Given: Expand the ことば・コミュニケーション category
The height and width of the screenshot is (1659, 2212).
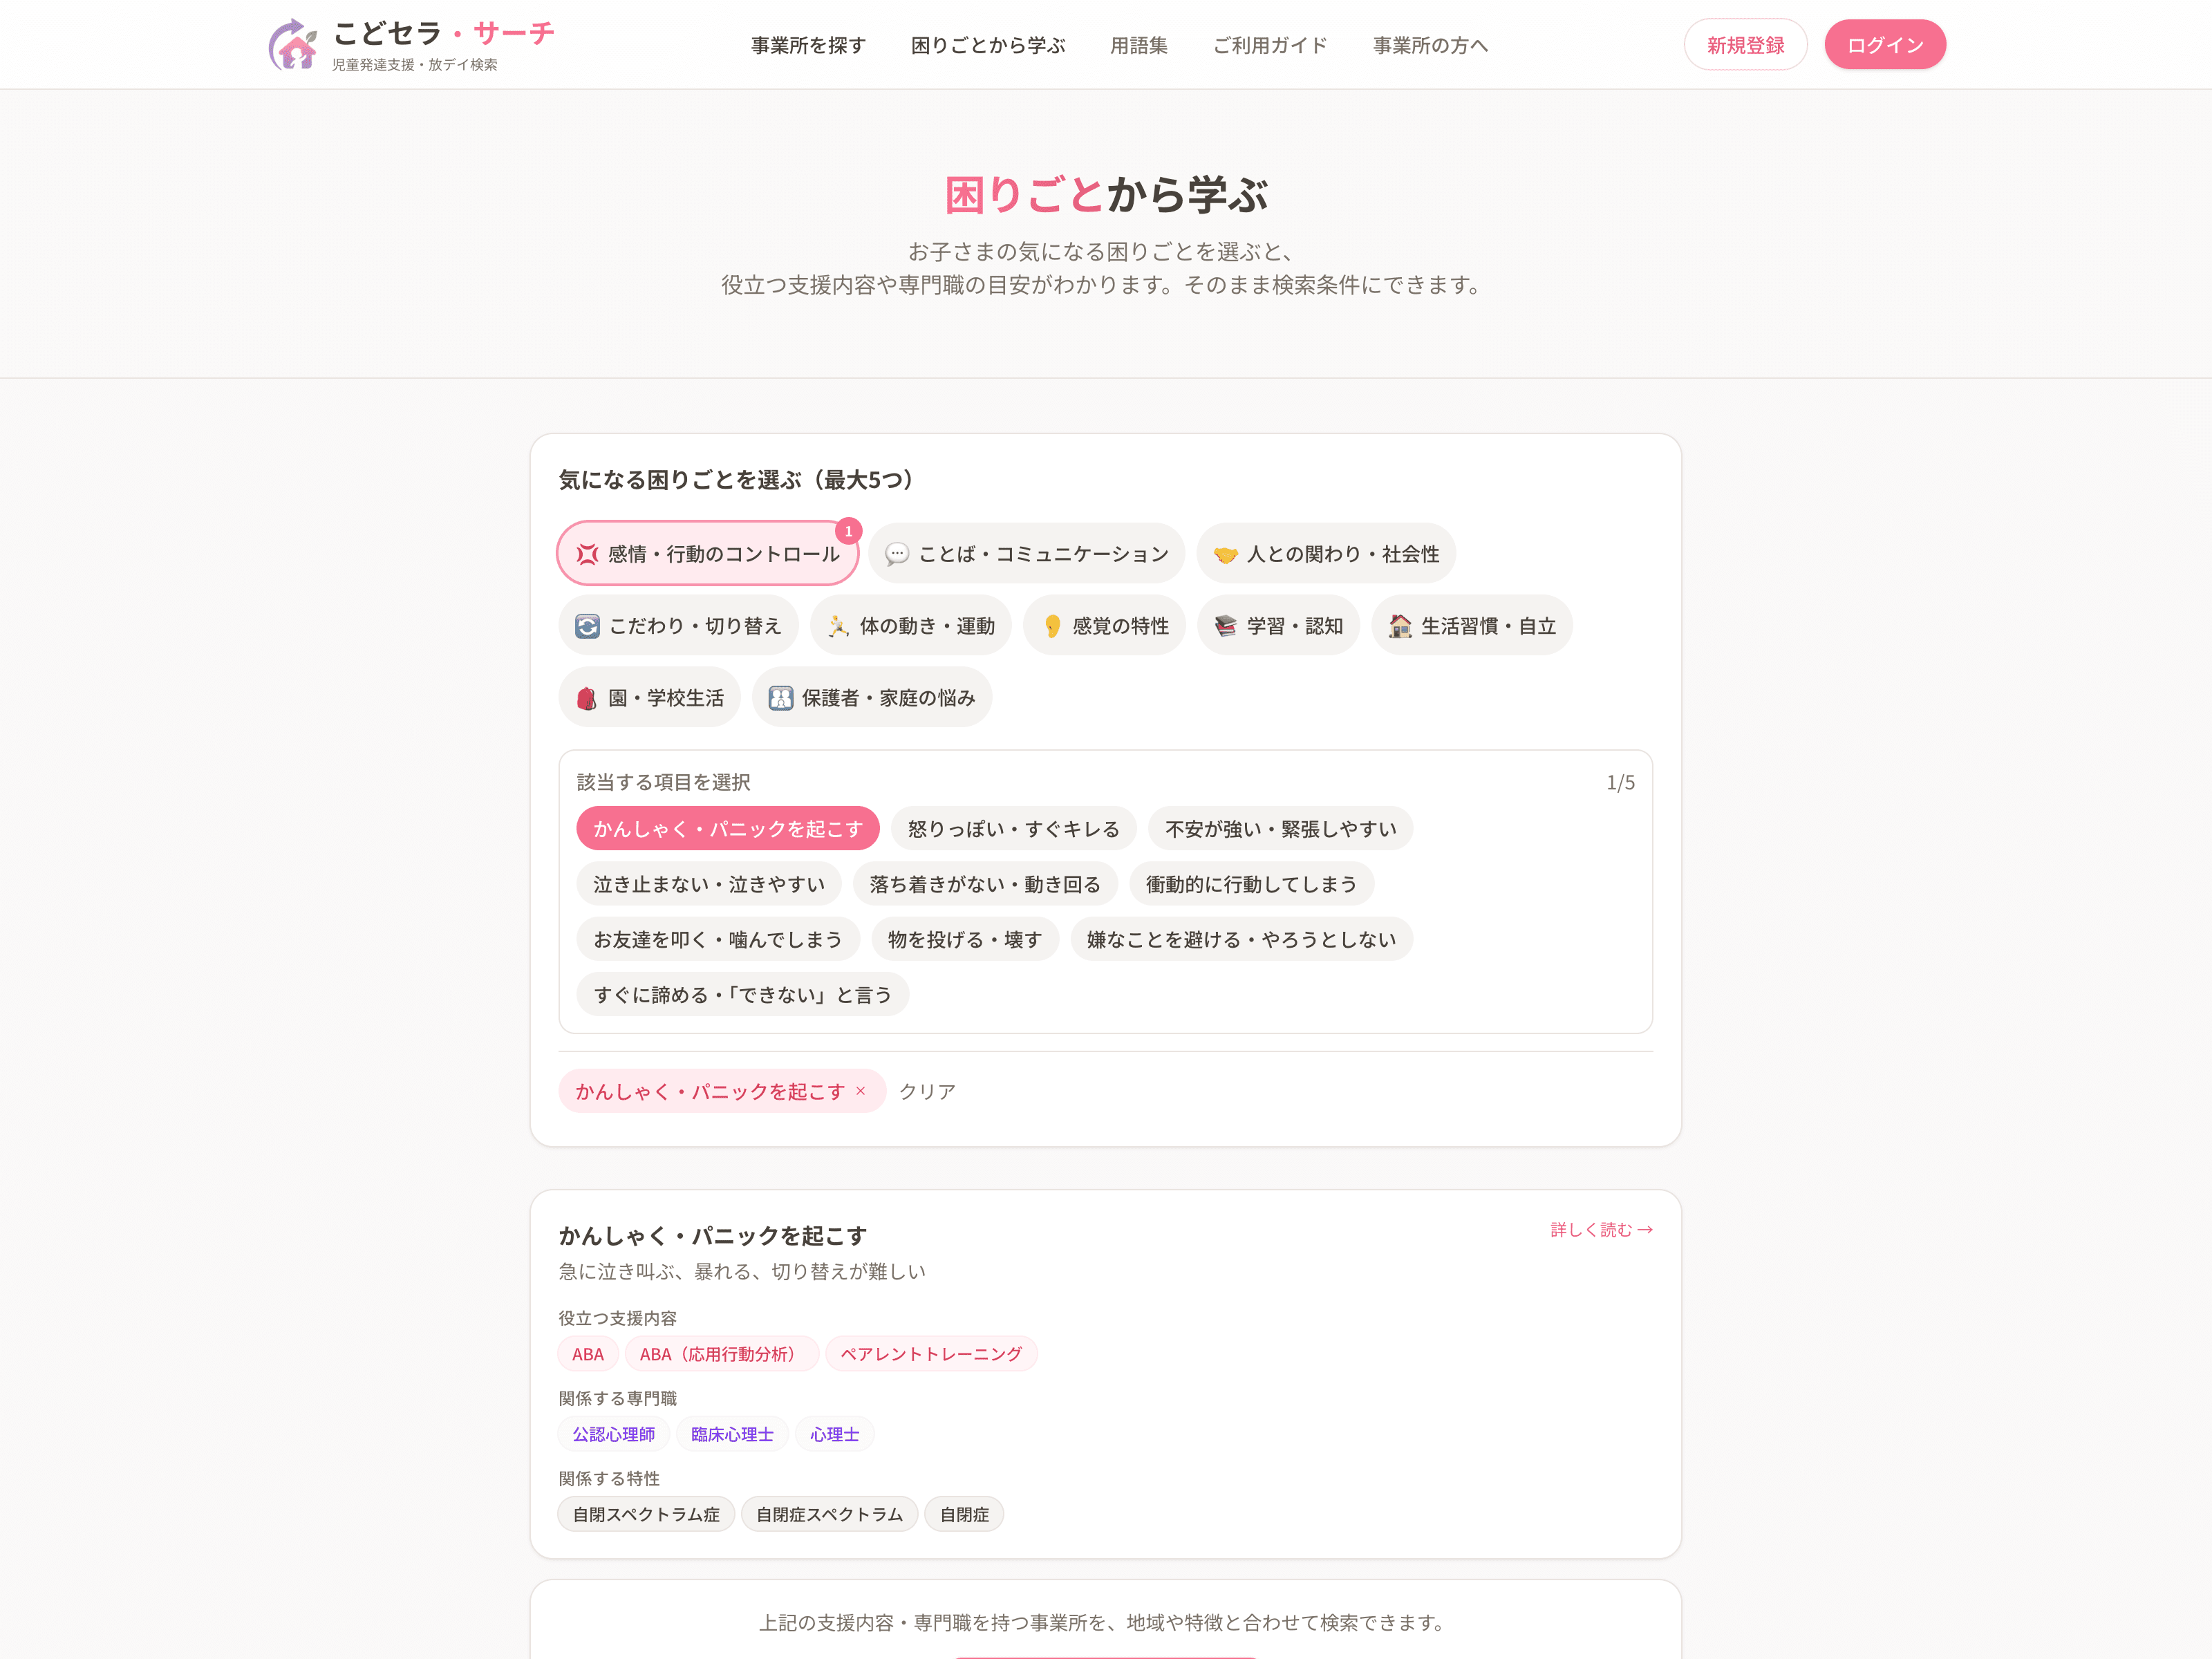Looking at the screenshot, I should (1026, 554).
